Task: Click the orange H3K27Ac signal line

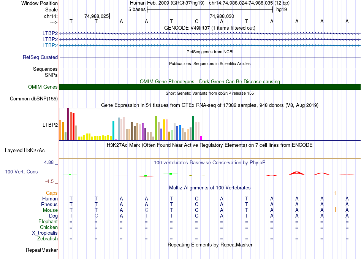Action: (84, 158)
